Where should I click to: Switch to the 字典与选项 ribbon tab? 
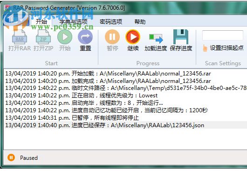tap(73, 21)
